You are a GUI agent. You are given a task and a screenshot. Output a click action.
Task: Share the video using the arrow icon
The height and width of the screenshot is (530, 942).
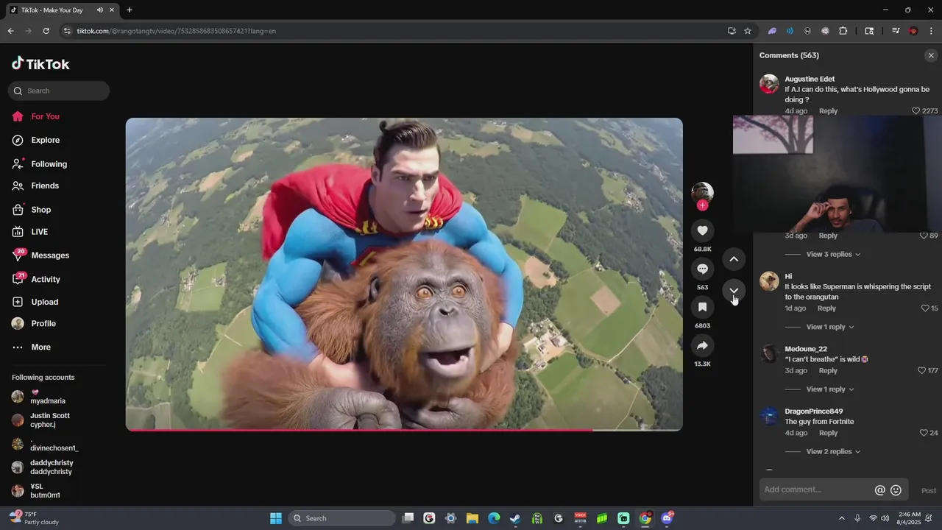(x=702, y=345)
